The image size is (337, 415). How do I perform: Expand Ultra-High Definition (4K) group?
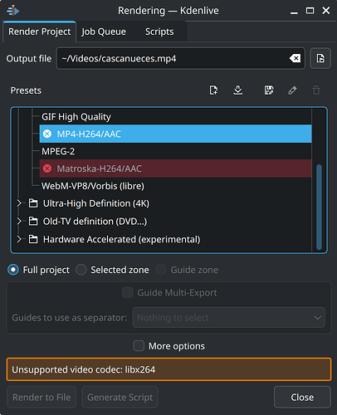(19, 203)
